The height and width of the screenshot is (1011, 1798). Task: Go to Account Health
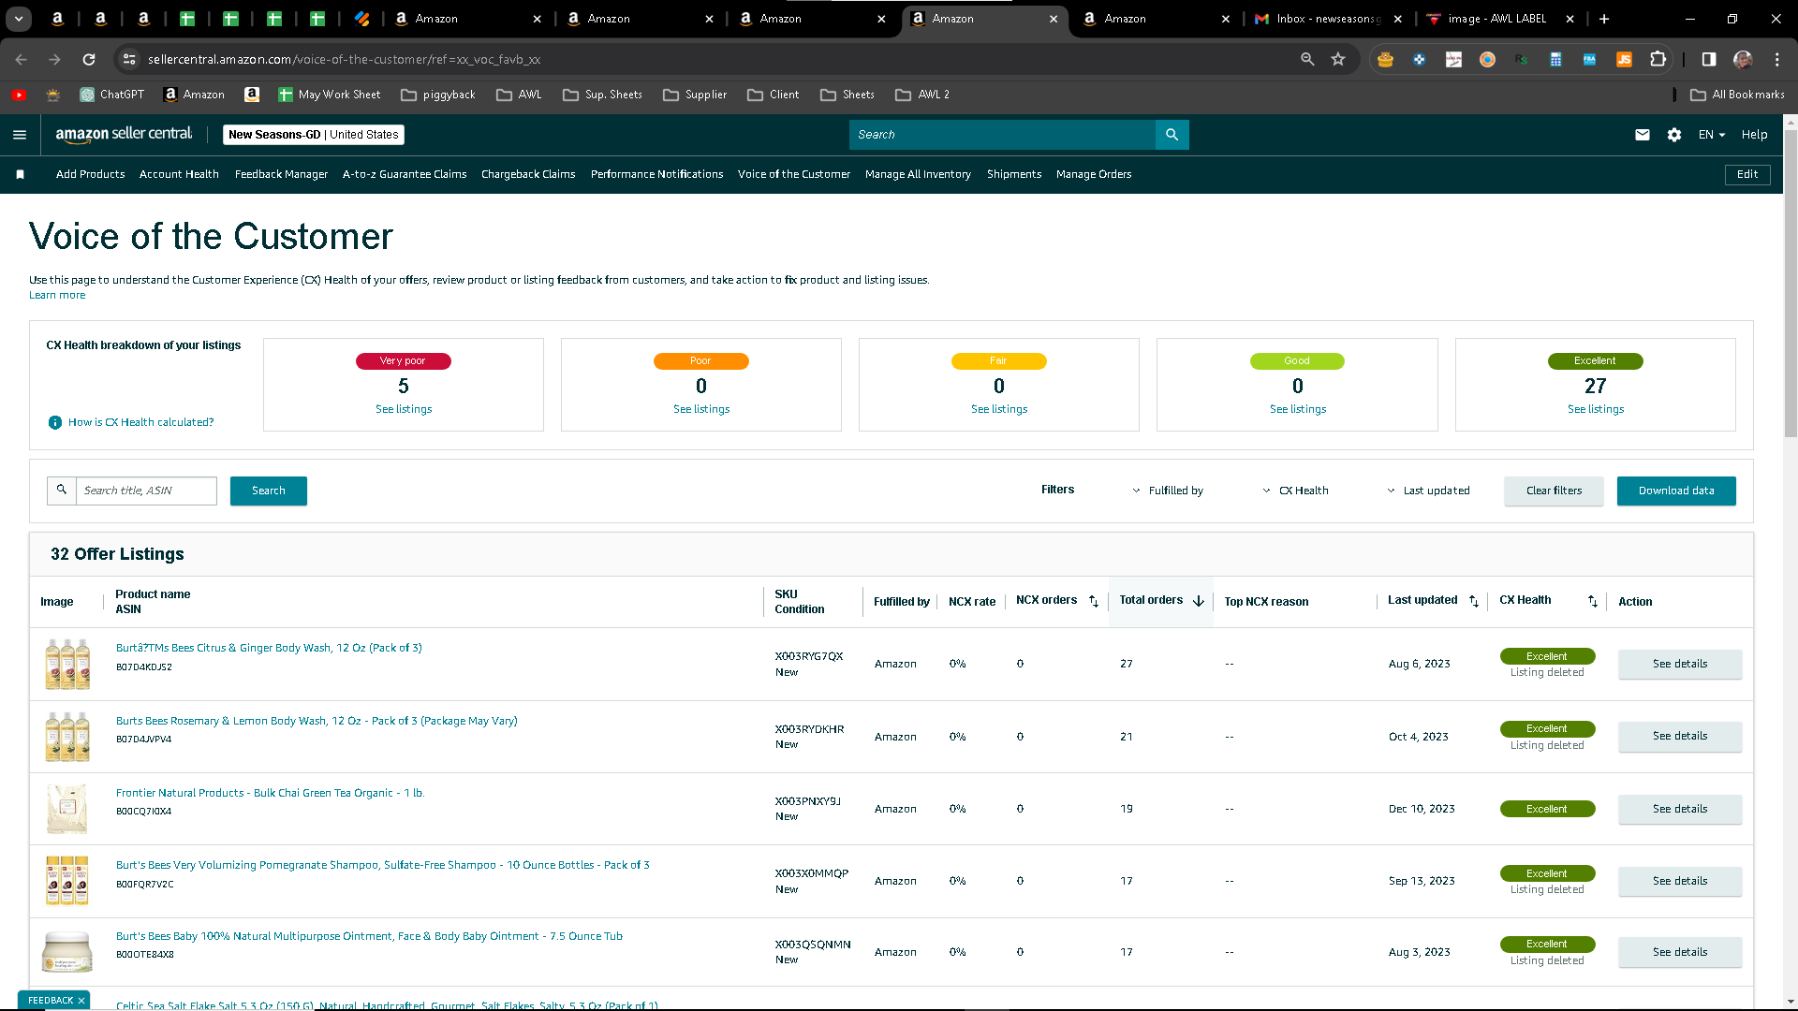(179, 174)
